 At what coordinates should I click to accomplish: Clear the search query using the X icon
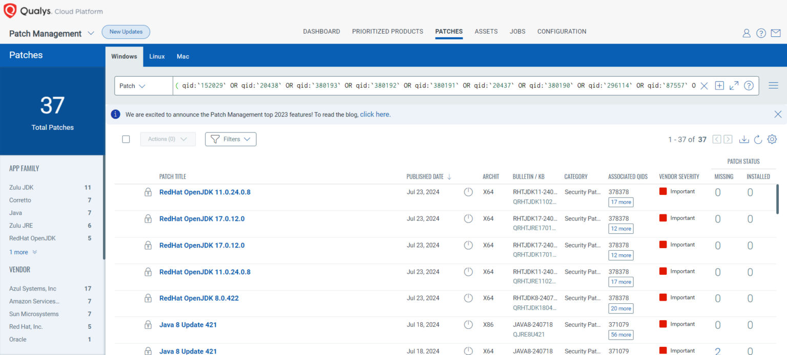point(705,85)
